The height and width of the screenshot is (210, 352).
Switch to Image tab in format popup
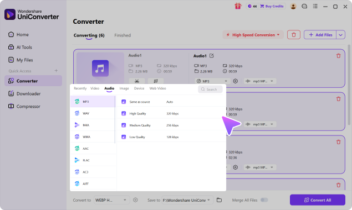point(124,88)
